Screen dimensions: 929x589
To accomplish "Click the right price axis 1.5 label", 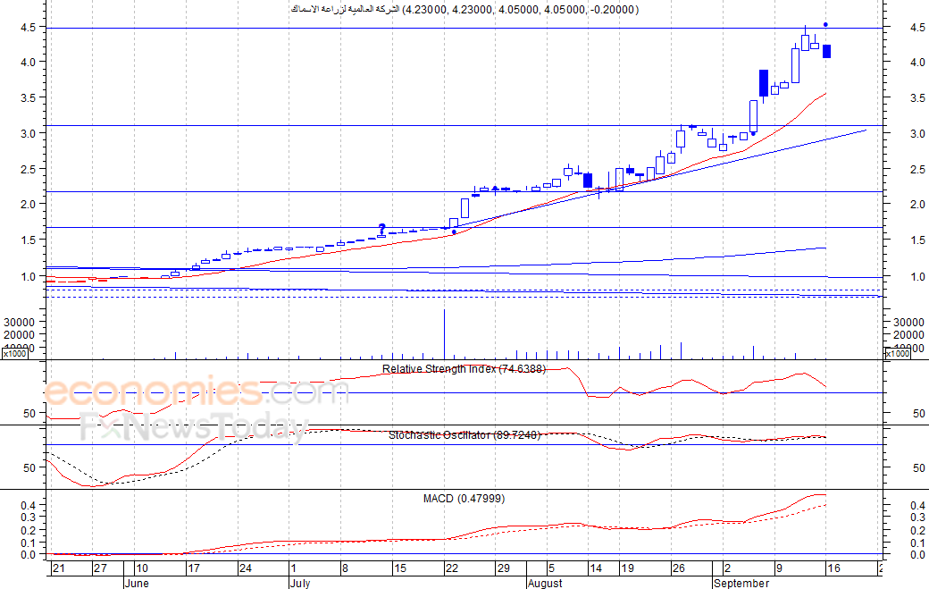I will (x=917, y=240).
